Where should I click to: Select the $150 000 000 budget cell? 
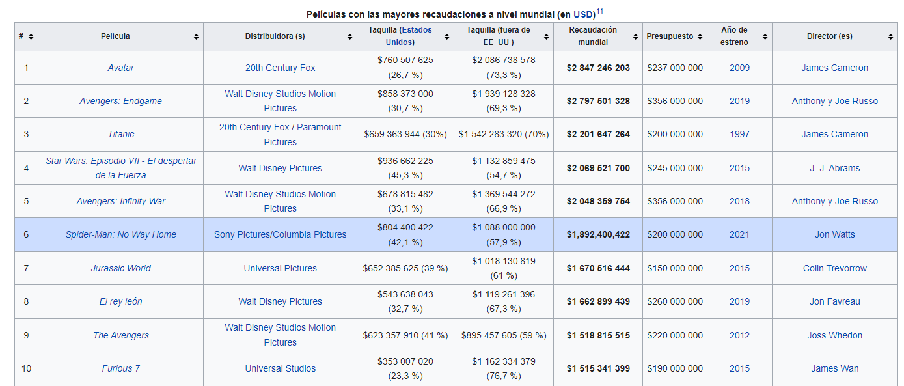tap(675, 268)
